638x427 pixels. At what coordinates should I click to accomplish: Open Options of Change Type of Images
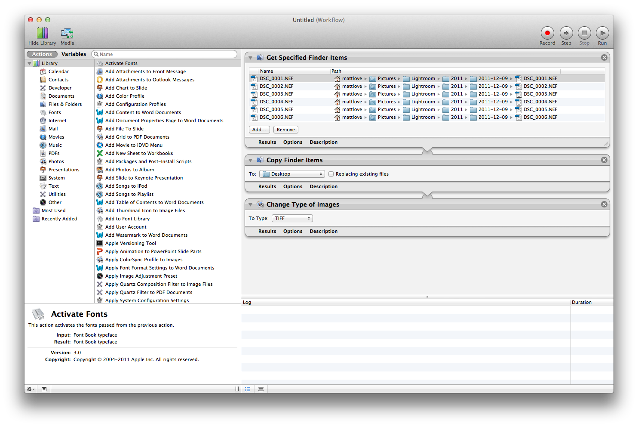pos(293,231)
